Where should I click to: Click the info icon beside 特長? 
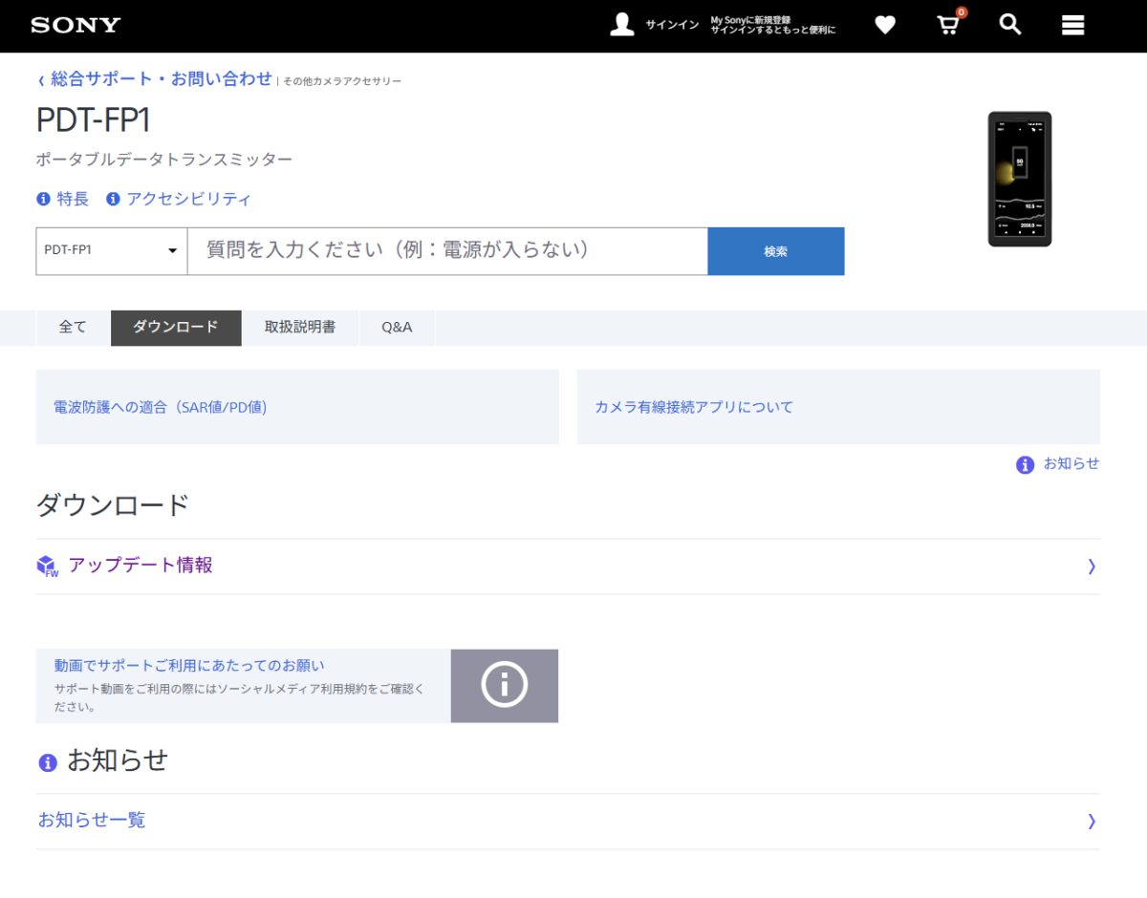43,199
